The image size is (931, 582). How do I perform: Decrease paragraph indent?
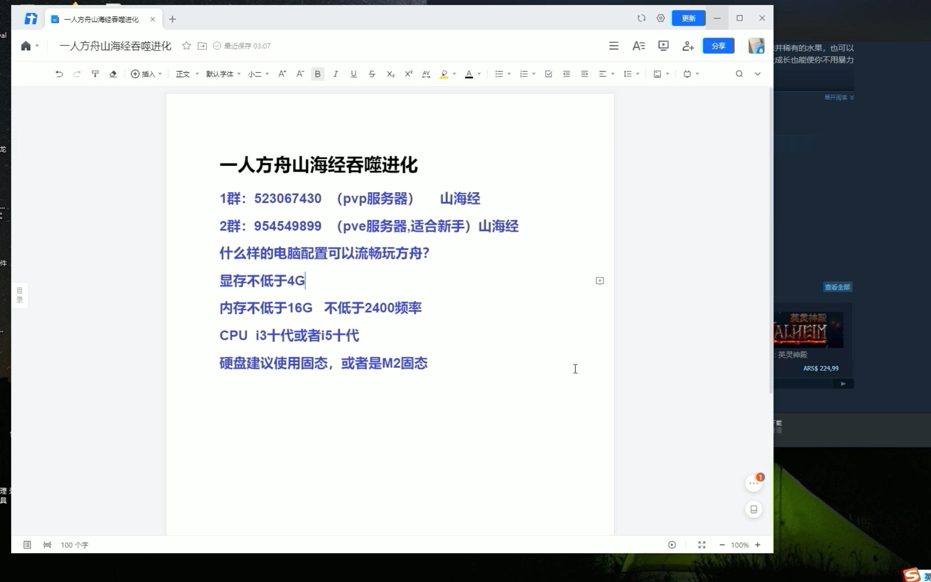click(567, 74)
